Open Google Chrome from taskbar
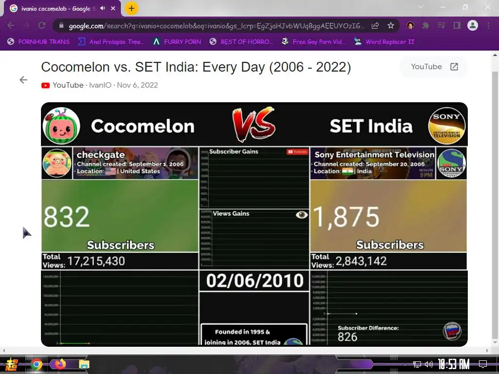Screen dimensions: 499x374 [36, 364]
